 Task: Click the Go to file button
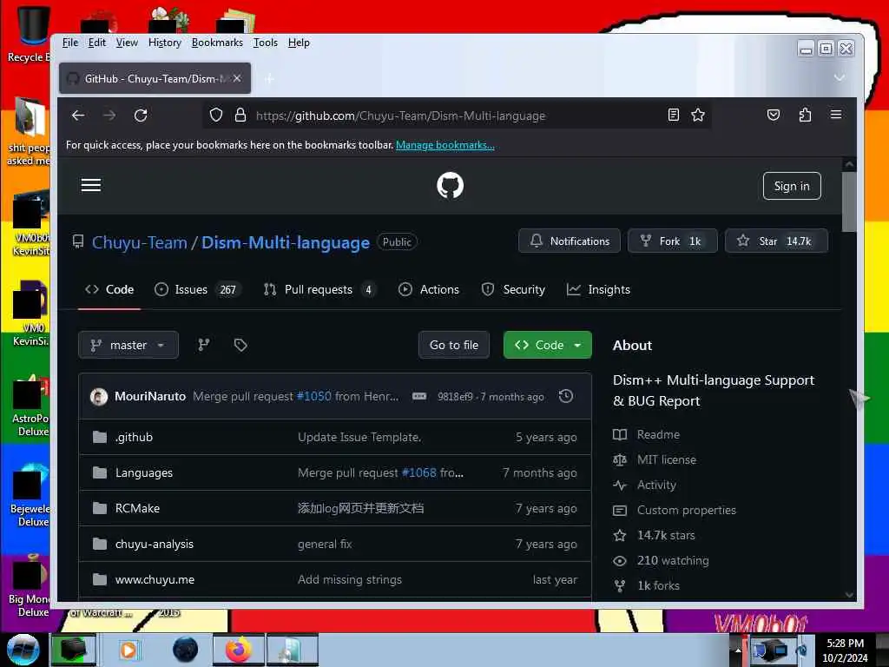coord(453,345)
